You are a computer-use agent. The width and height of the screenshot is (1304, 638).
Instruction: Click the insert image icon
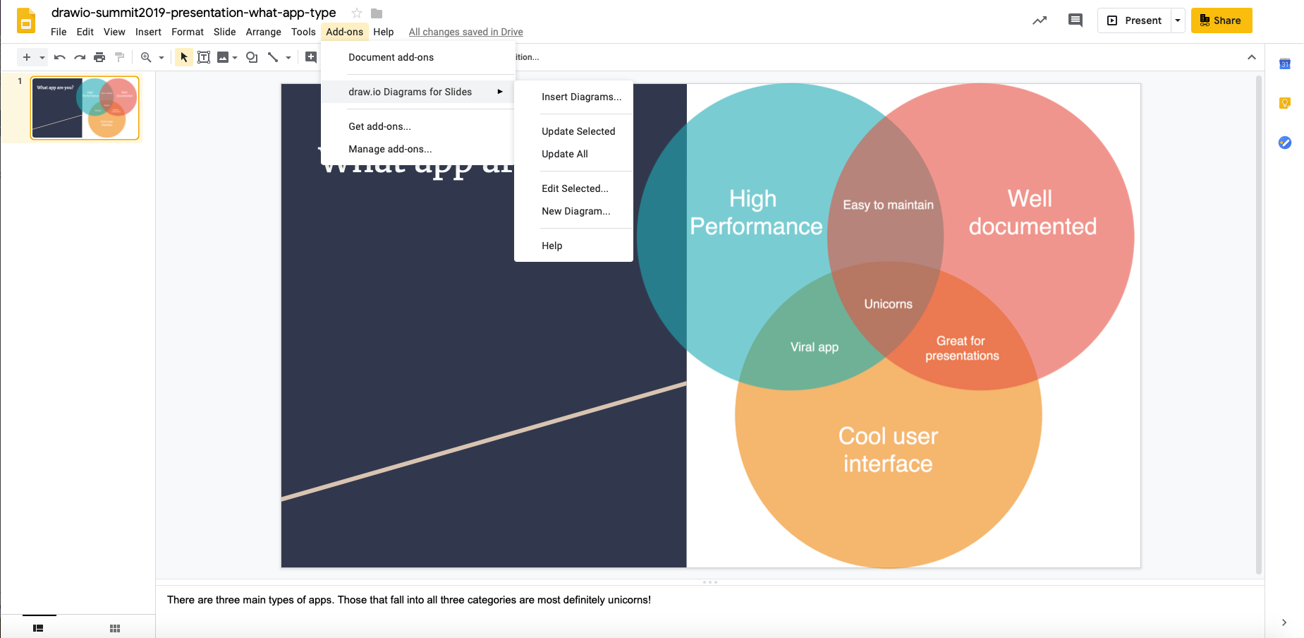(x=223, y=57)
